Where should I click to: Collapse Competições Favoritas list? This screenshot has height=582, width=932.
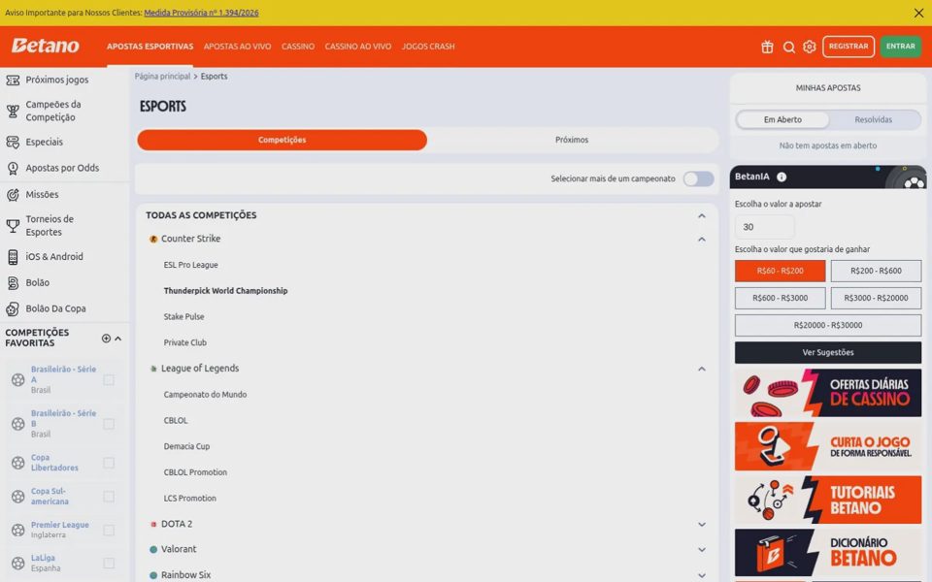(118, 339)
